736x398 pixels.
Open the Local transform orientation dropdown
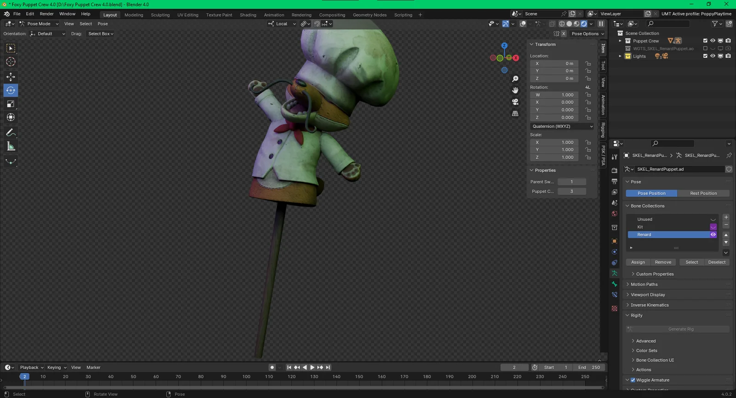click(x=282, y=24)
